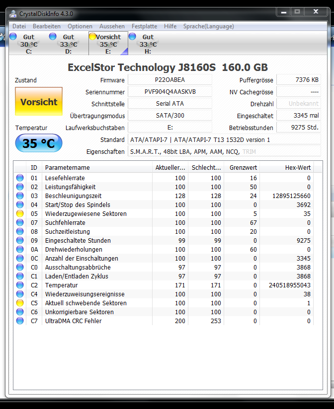Open the Festplatte menu

[x=144, y=26]
